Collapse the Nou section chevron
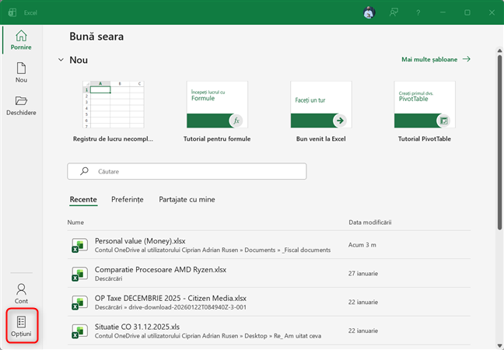 [x=61, y=60]
